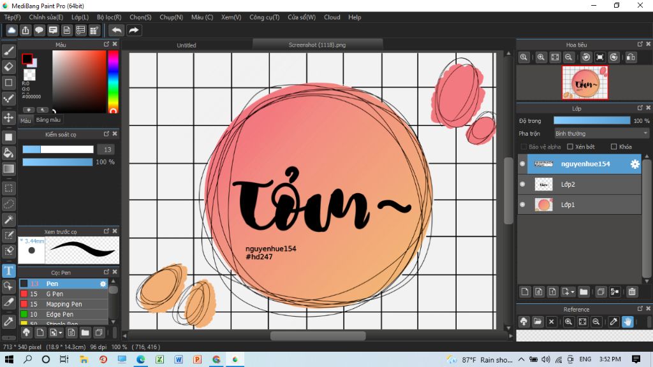
Task: Click the speech bubble icon in toolbar
Action: [39, 31]
